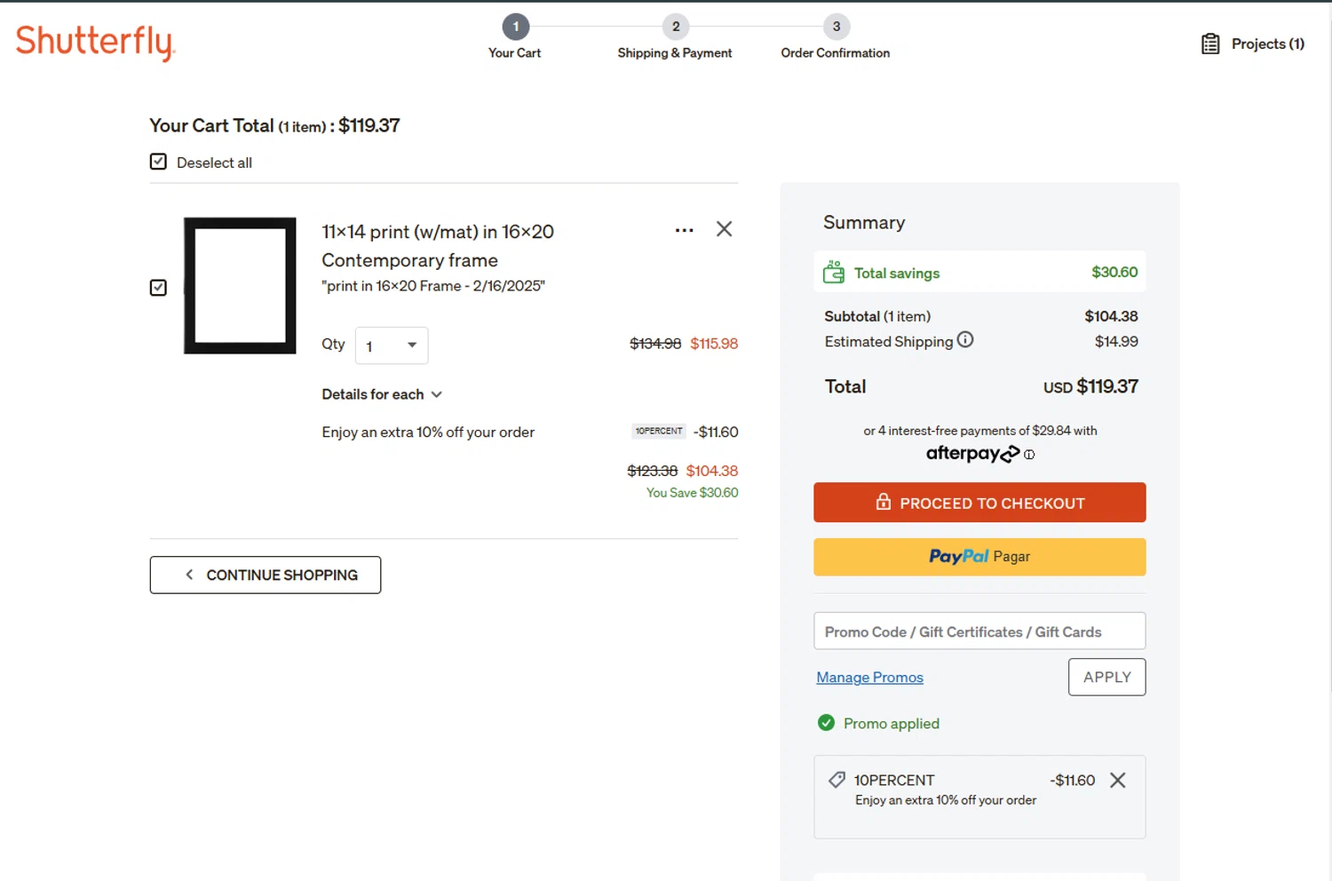Click the $14.99 shipping value
The height and width of the screenshot is (881, 1332).
(x=1116, y=341)
